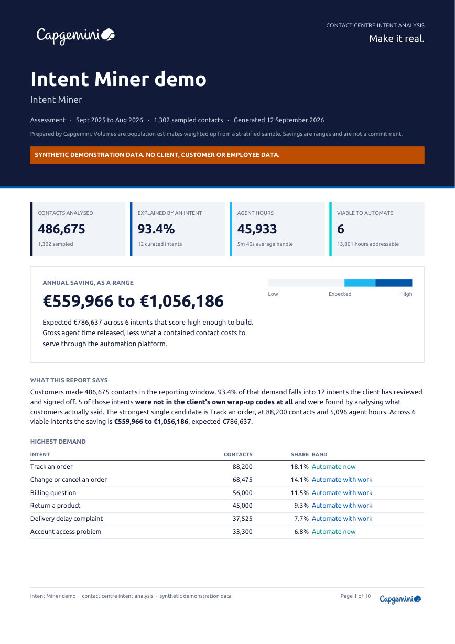Click 'Automate with work' for Billing question
The width and height of the screenshot is (455, 644).
click(x=342, y=493)
